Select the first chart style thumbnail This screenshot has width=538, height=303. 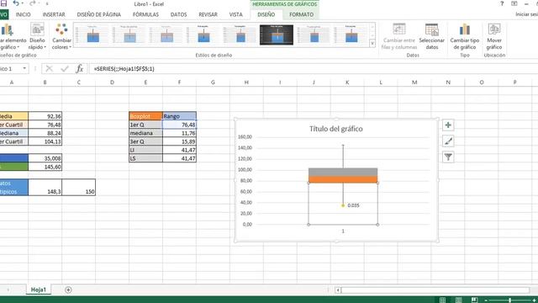click(92, 35)
